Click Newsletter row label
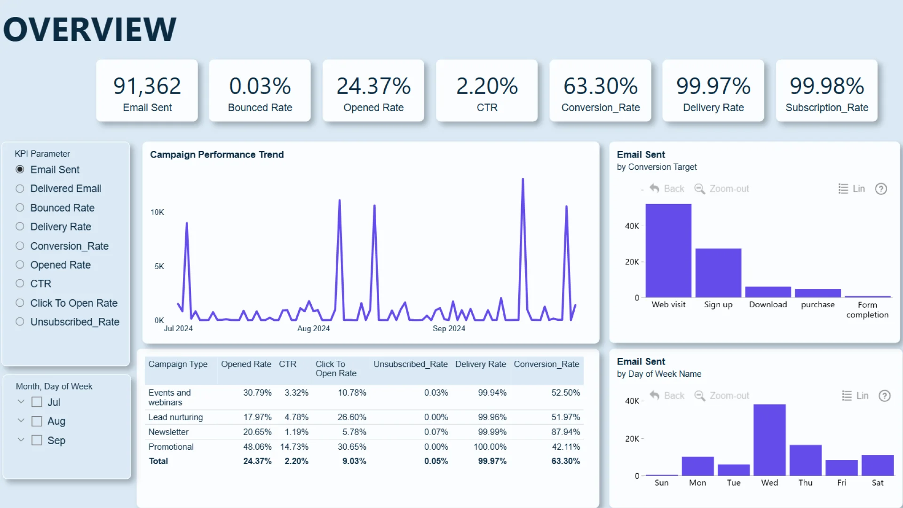This screenshot has height=508, width=903. point(168,432)
